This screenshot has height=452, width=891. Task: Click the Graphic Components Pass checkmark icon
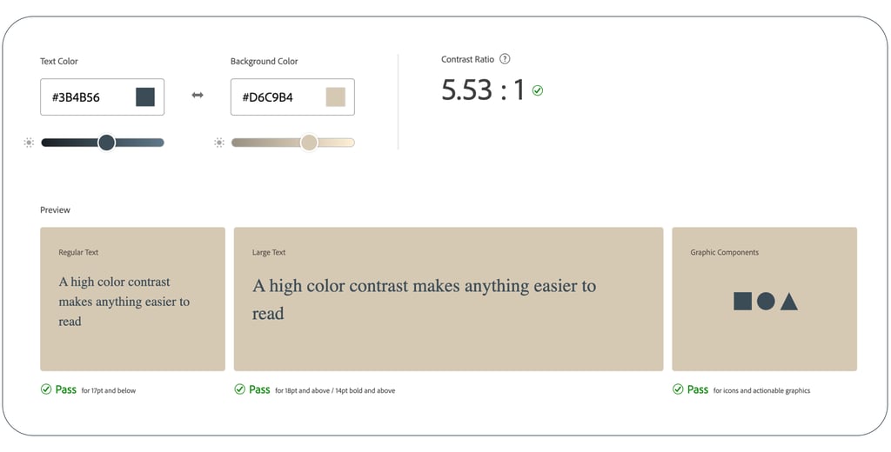pos(678,389)
